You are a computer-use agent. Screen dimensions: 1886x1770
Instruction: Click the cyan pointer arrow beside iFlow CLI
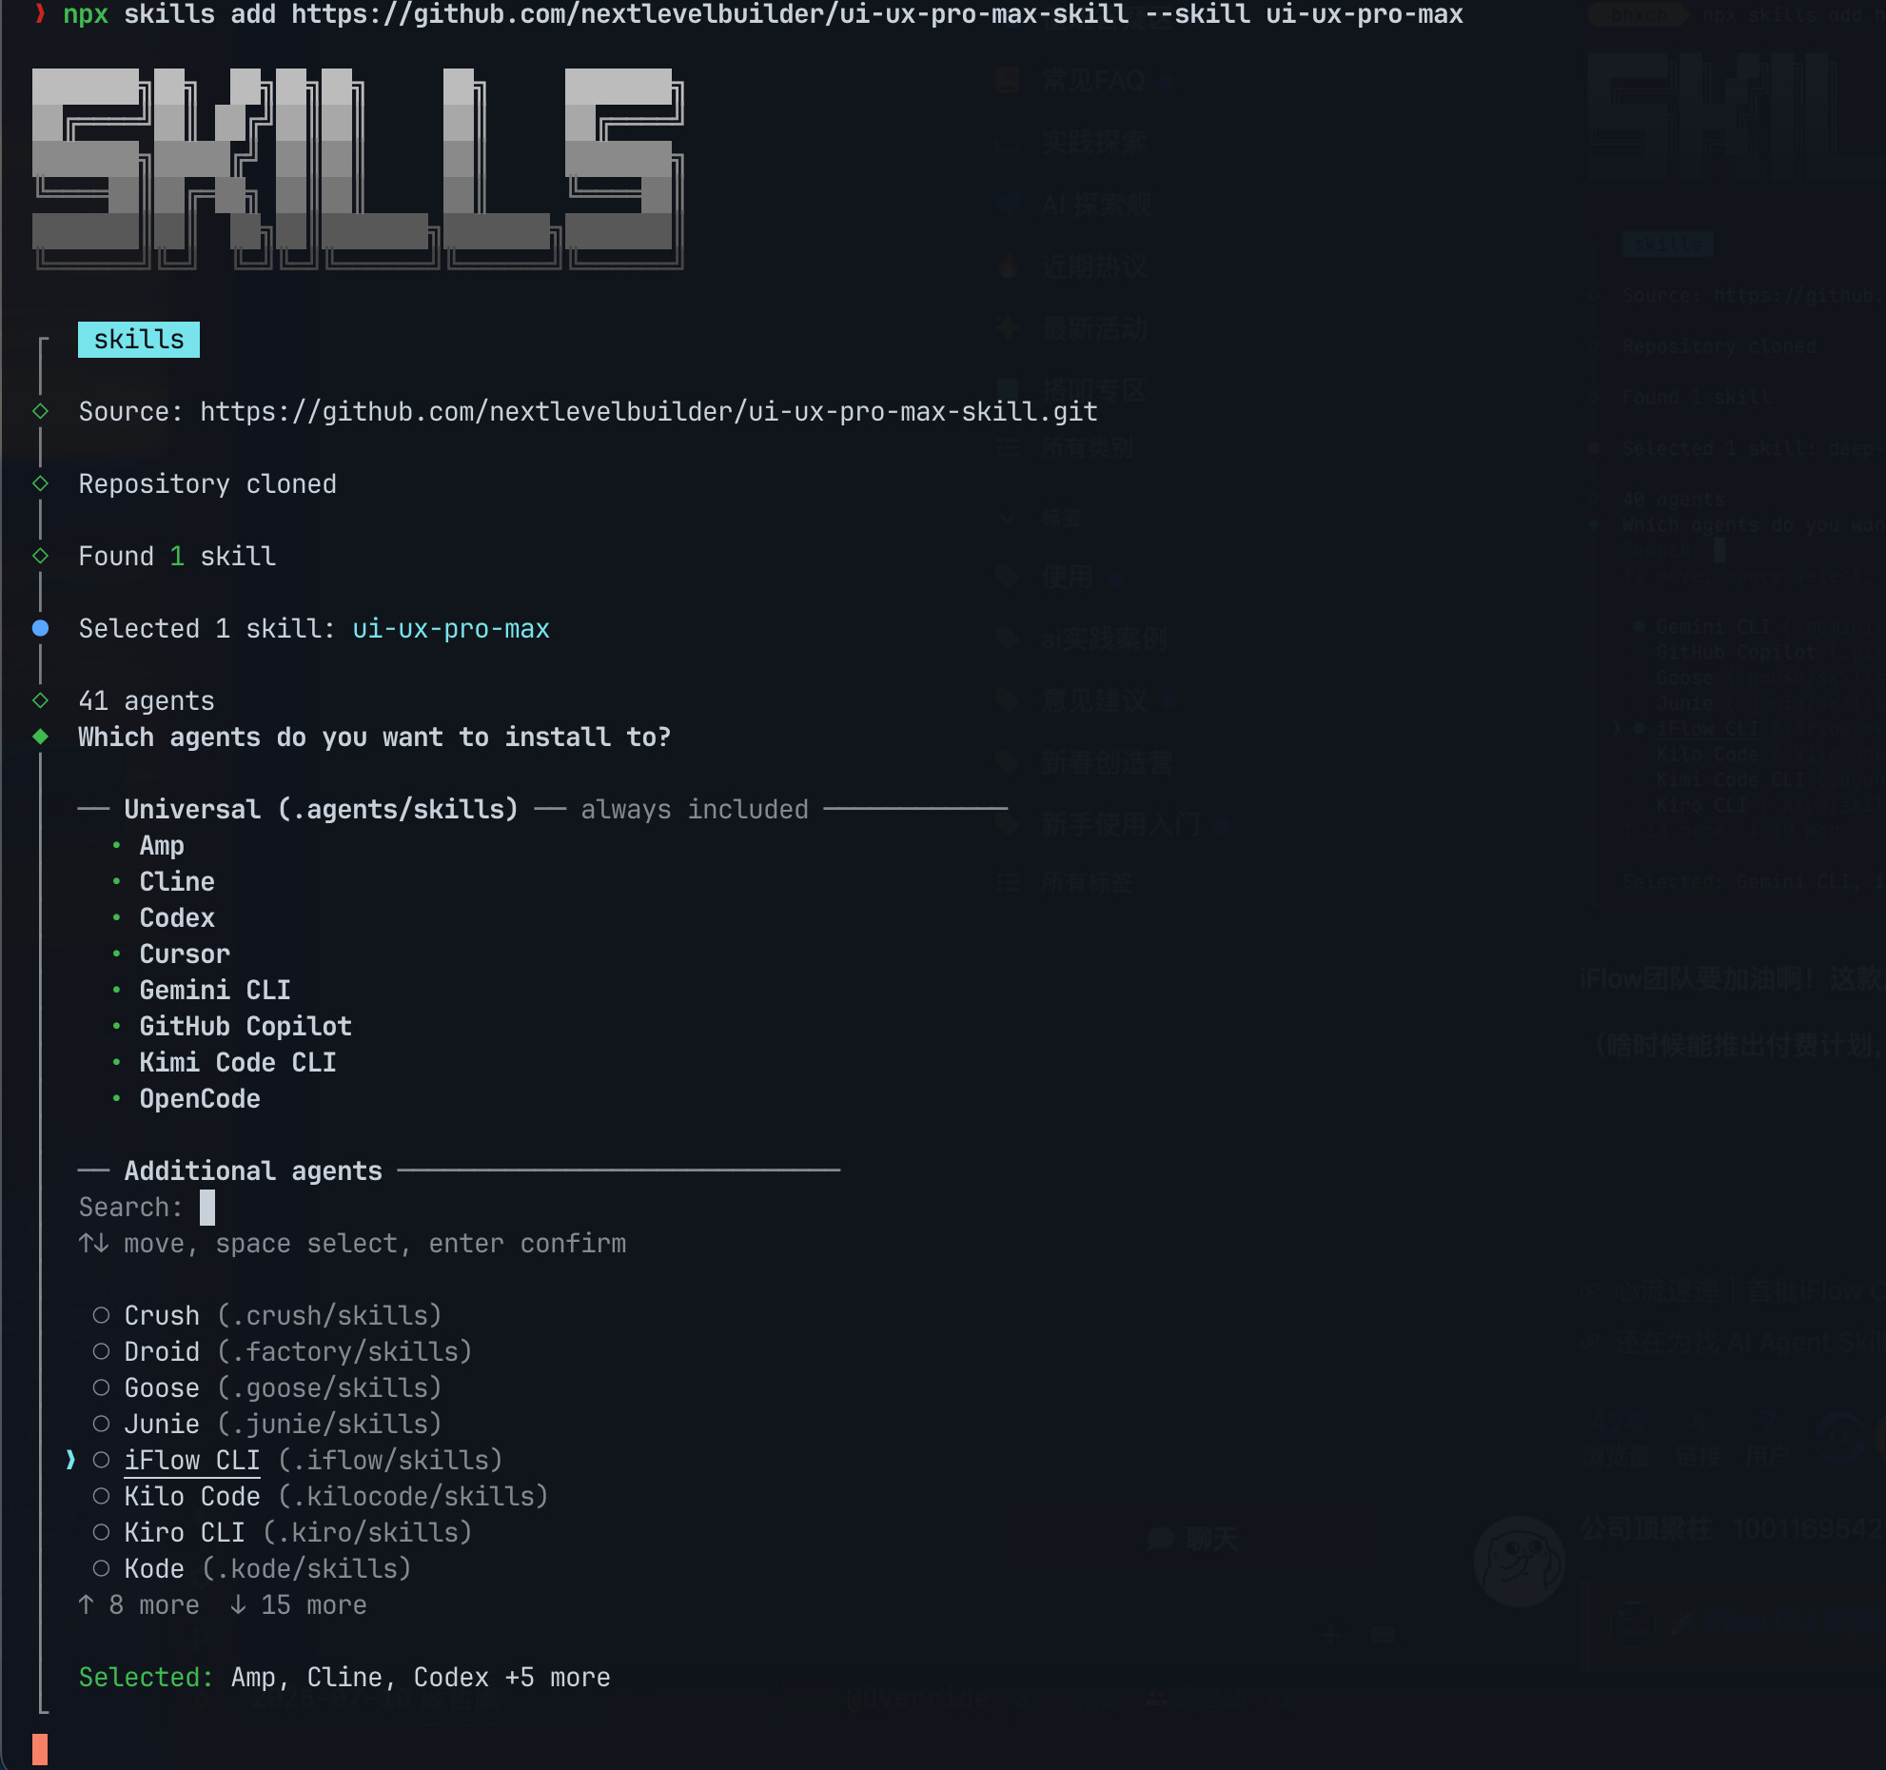(70, 1460)
